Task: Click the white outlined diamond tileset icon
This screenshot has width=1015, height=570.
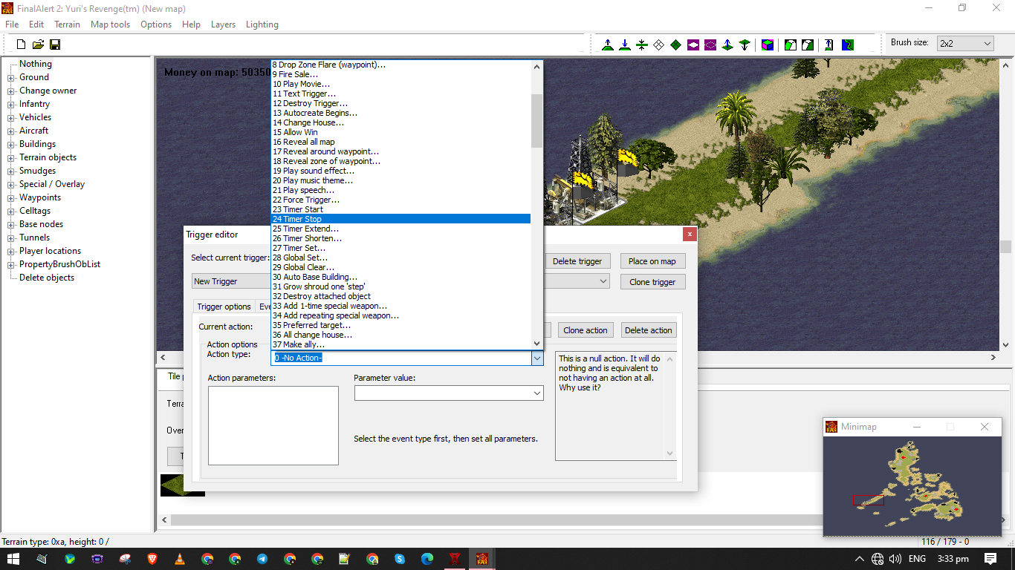Action: pos(659,45)
